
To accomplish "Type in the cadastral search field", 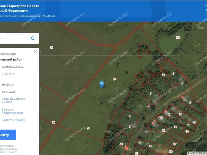I will click(x=14, y=38).
